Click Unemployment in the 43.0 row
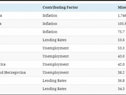 [56, 56]
